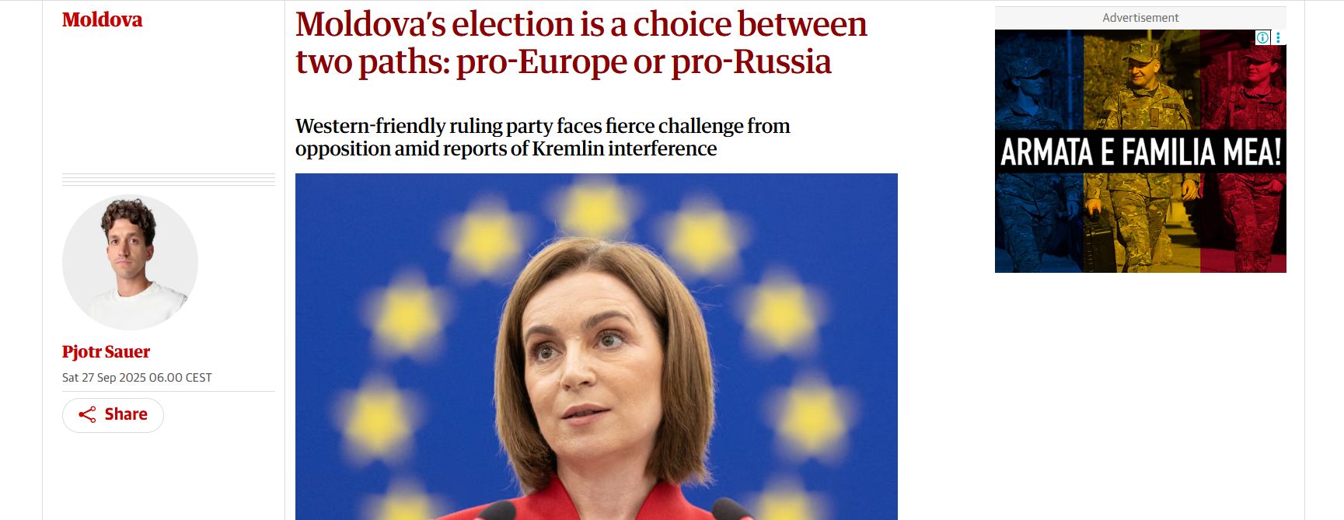Click the ARMATA E FAMILIA MEA banner text
The height and width of the screenshot is (520, 1344).
click(x=1140, y=152)
